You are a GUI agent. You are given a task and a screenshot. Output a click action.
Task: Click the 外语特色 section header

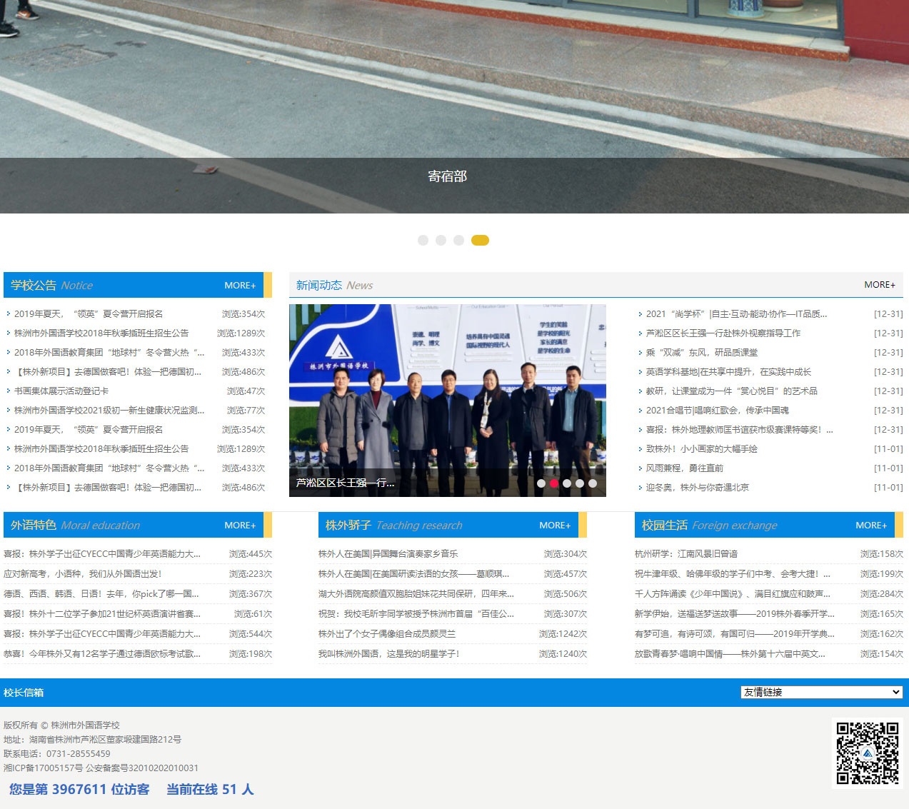[x=34, y=526]
